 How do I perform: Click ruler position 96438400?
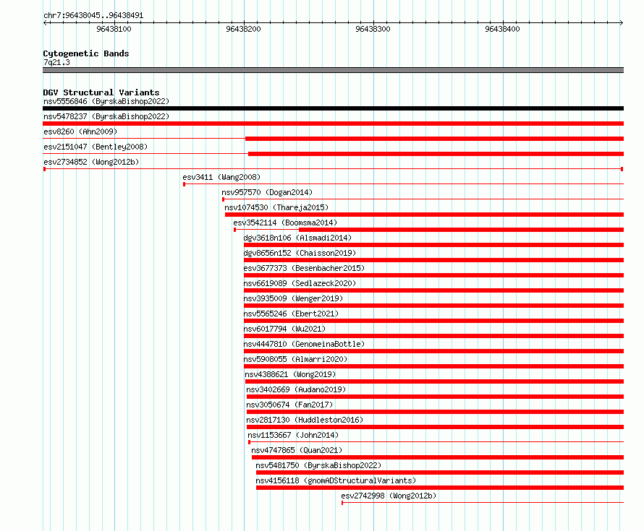[x=502, y=29]
